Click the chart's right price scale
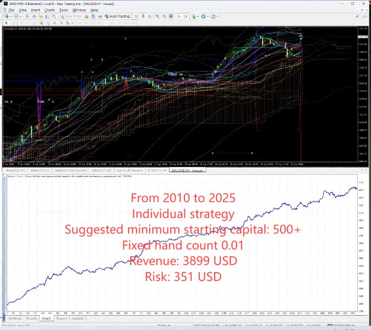Screen dimensions: 371x330 (363, 95)
